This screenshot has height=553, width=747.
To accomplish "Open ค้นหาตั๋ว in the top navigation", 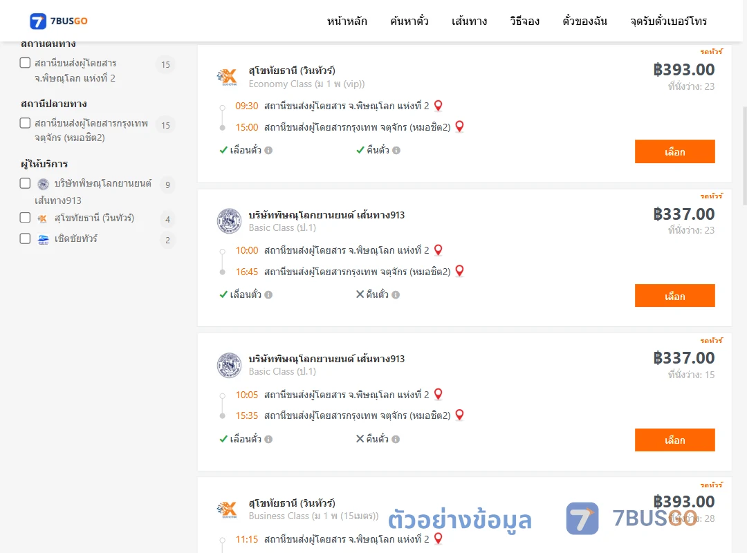I will pos(409,21).
